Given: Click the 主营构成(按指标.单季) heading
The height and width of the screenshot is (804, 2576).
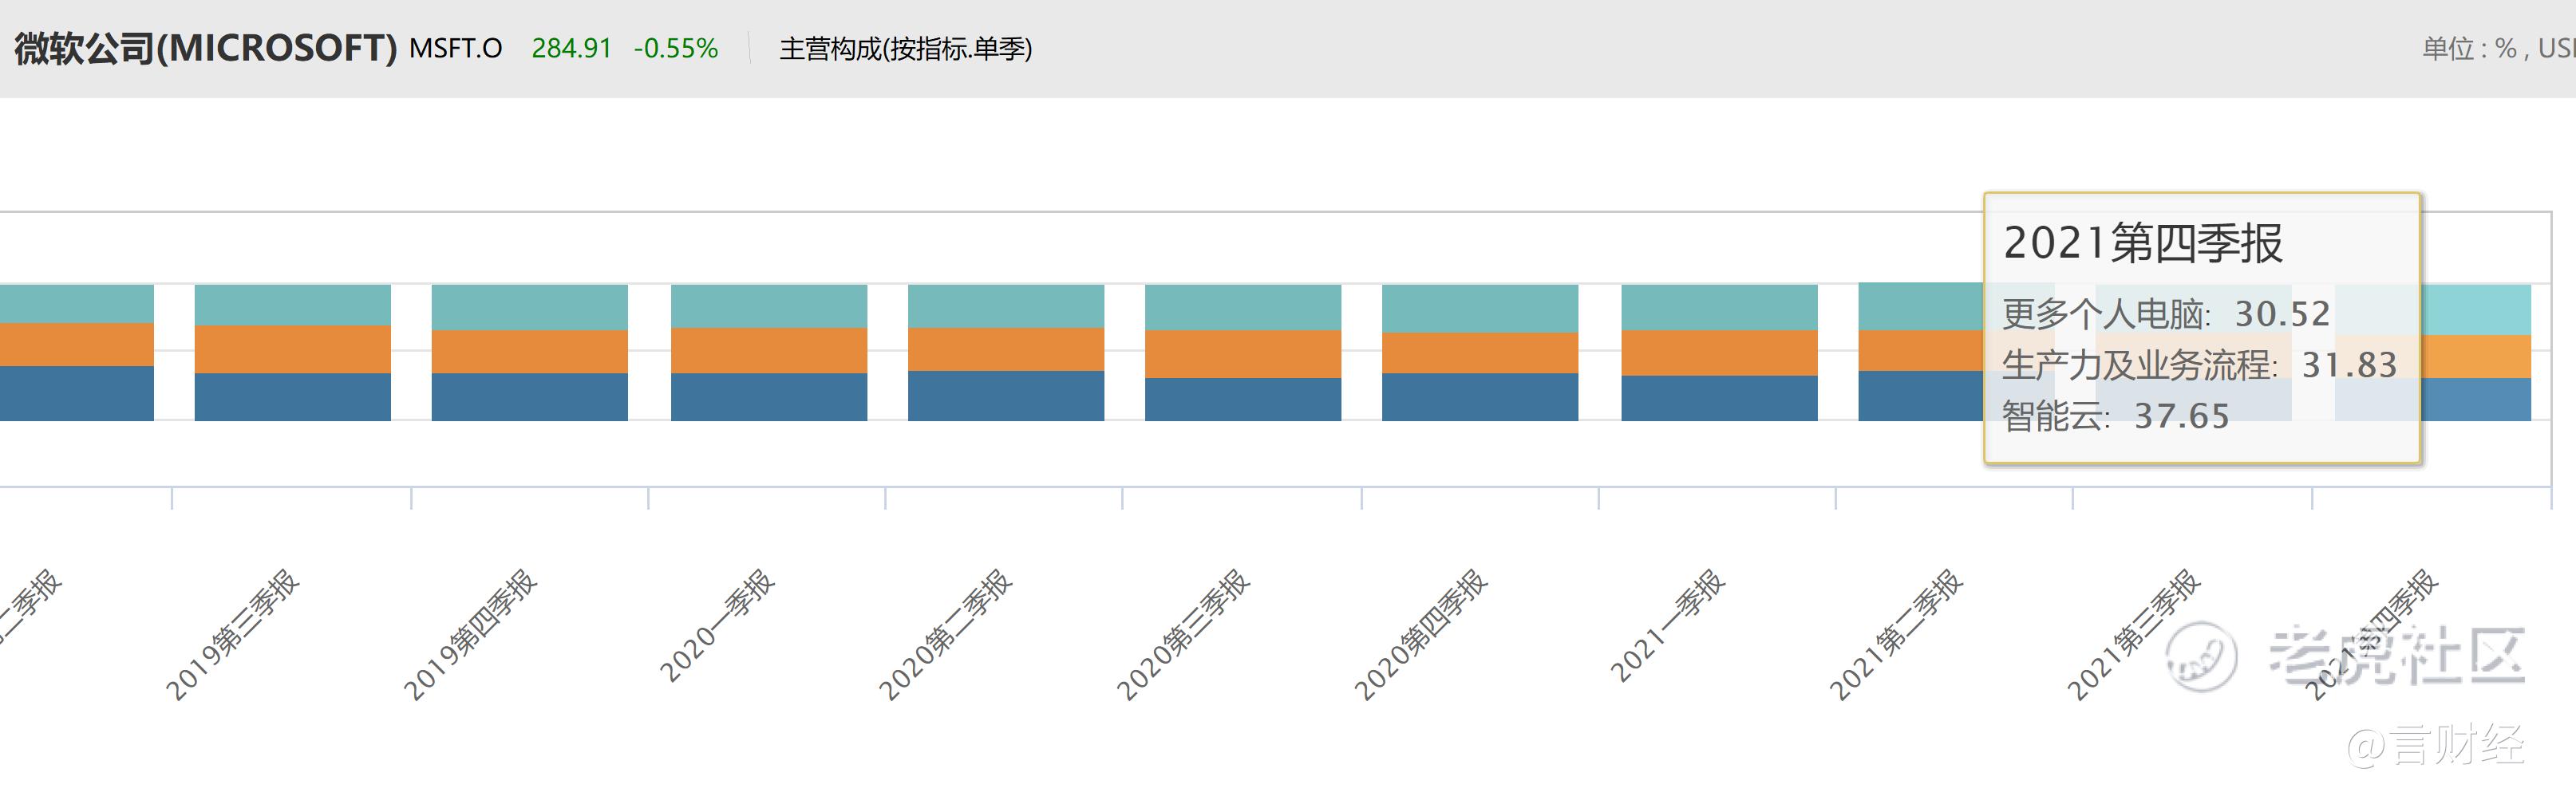Looking at the screenshot, I should click(906, 48).
